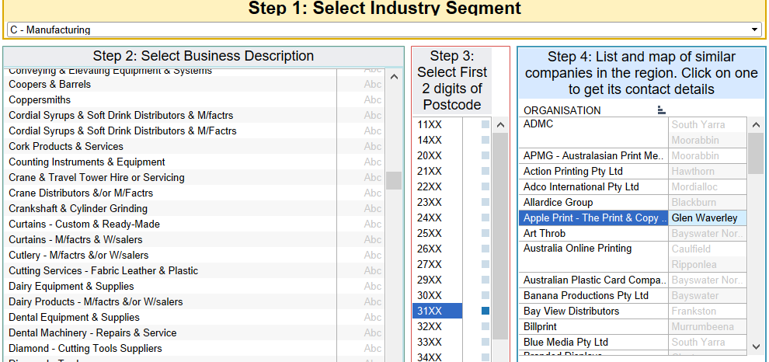Sort the ORGANISATION column using sort icon
Image resolution: width=769 pixels, height=362 pixels.
(661, 110)
